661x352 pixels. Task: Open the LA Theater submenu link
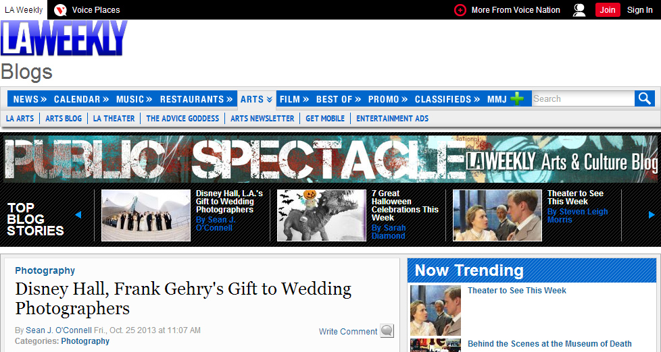(x=114, y=119)
